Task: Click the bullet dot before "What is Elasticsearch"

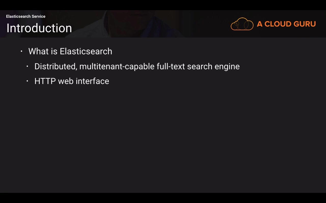Action: pos(21,51)
